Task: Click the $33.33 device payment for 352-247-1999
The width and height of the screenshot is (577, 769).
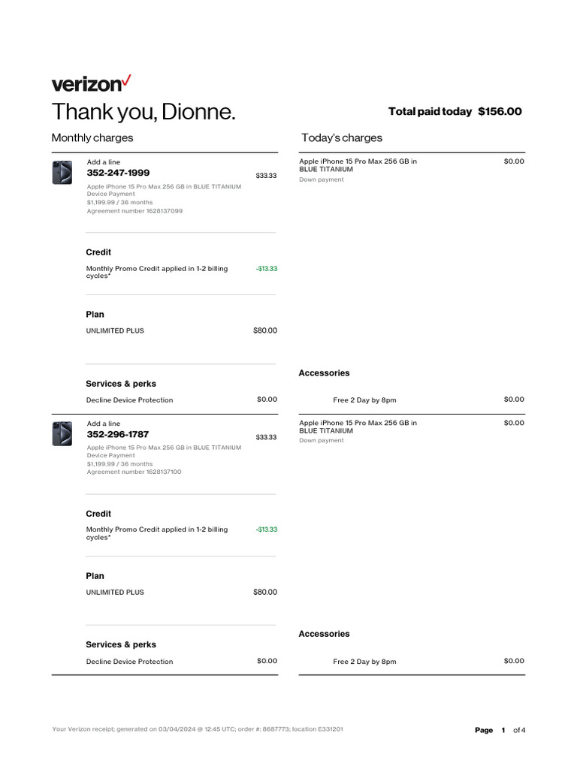Action: pyautogui.click(x=266, y=176)
